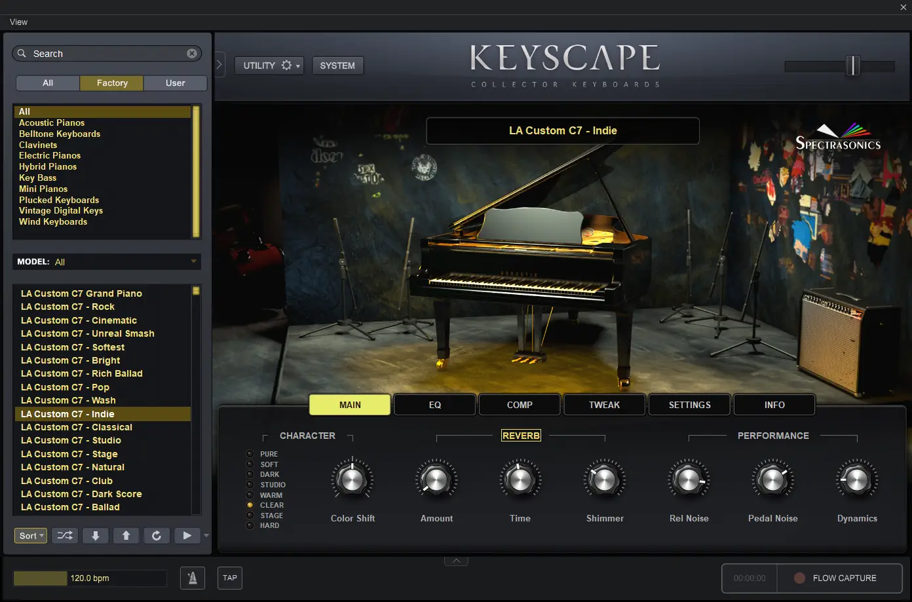912x602 pixels.
Task: Open the Sort dropdown
Action: point(31,536)
